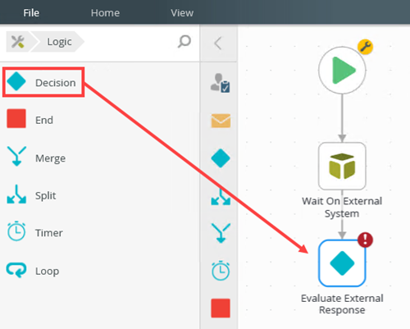The width and height of the screenshot is (410, 329).
Task: Select the Start play node on canvas
Action: coord(342,71)
